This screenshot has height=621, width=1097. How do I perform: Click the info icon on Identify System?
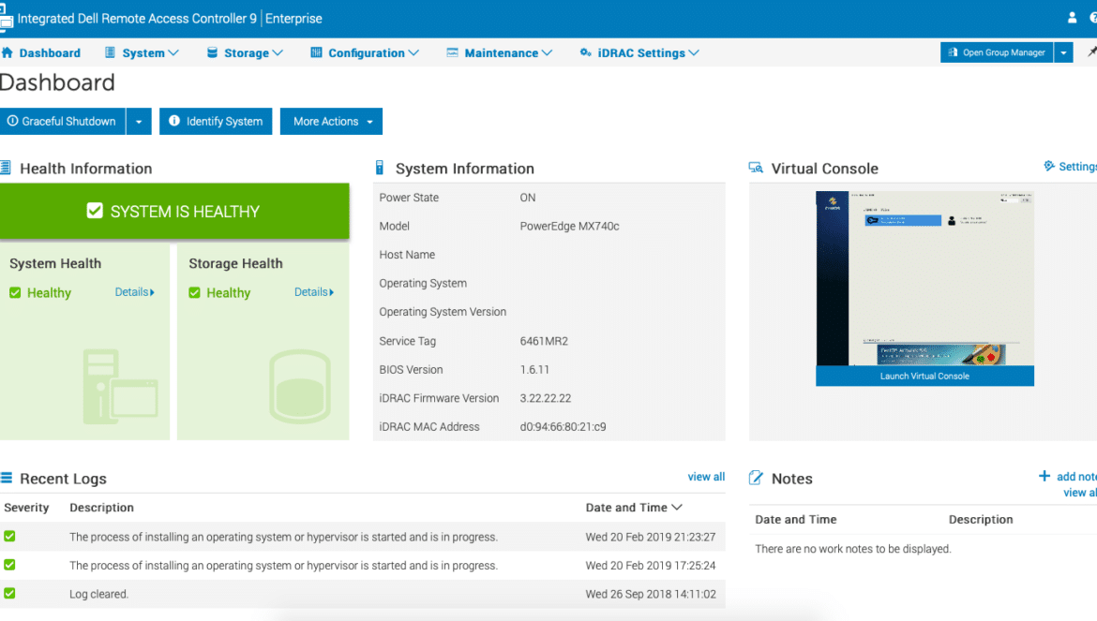click(174, 121)
